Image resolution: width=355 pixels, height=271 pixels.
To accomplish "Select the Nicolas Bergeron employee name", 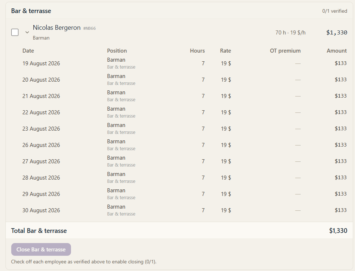I will 57,28.
